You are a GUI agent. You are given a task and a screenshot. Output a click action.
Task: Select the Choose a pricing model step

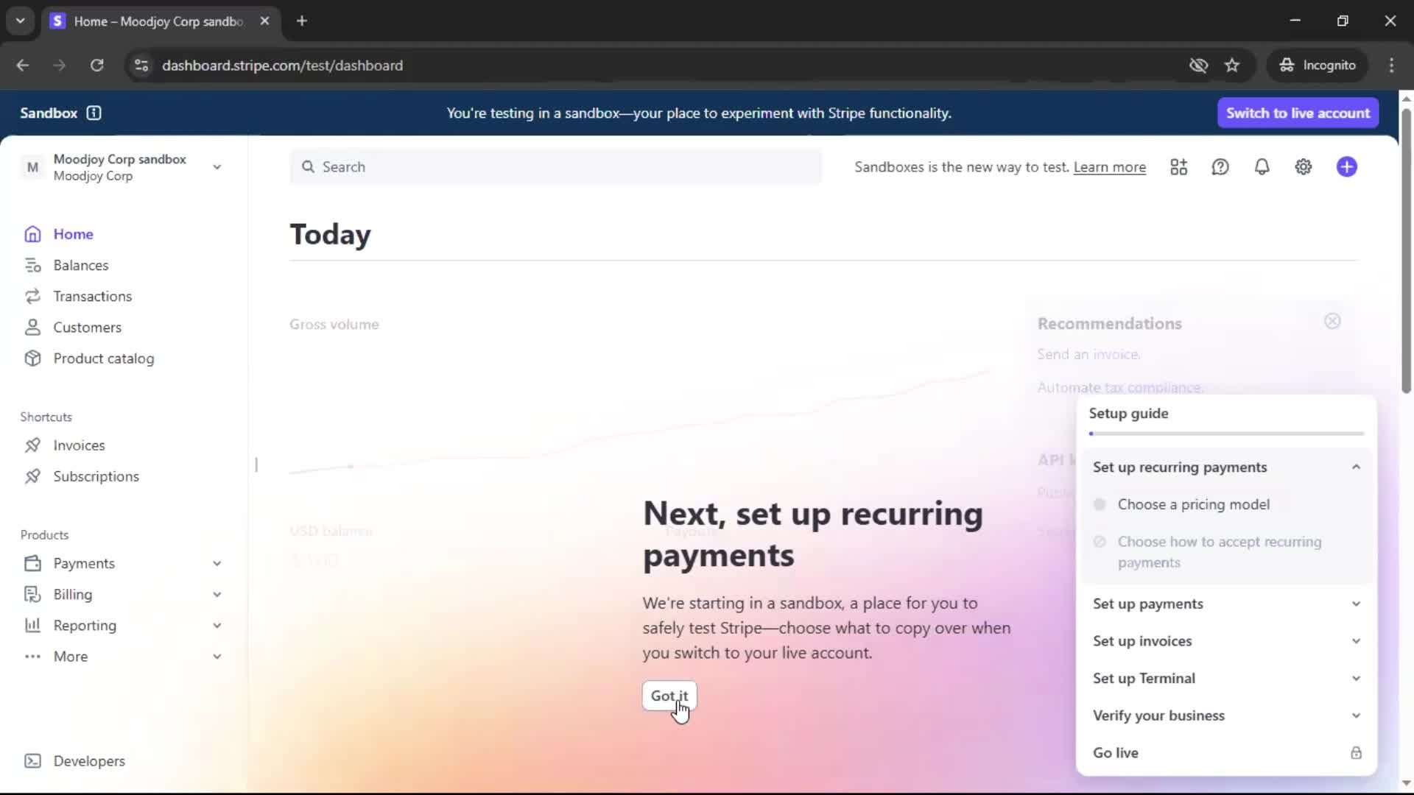click(1193, 504)
